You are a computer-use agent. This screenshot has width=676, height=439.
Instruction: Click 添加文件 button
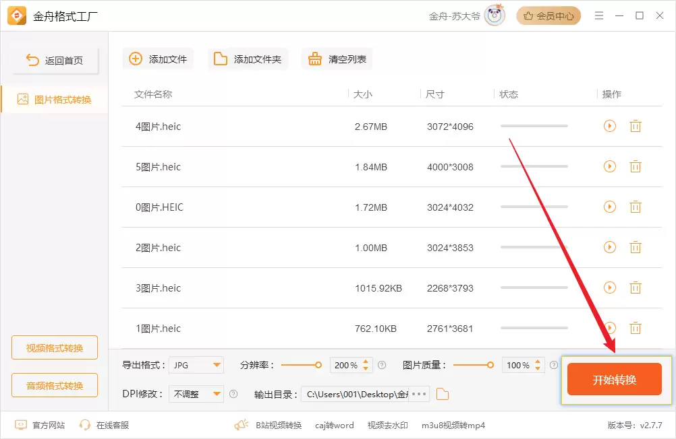coord(159,59)
